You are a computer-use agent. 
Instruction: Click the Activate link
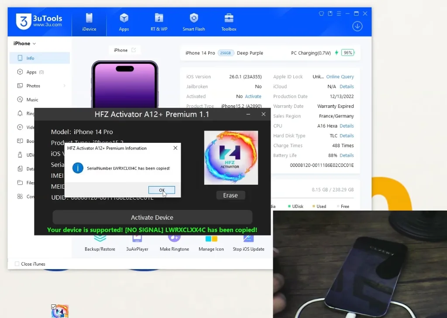pyautogui.click(x=253, y=97)
